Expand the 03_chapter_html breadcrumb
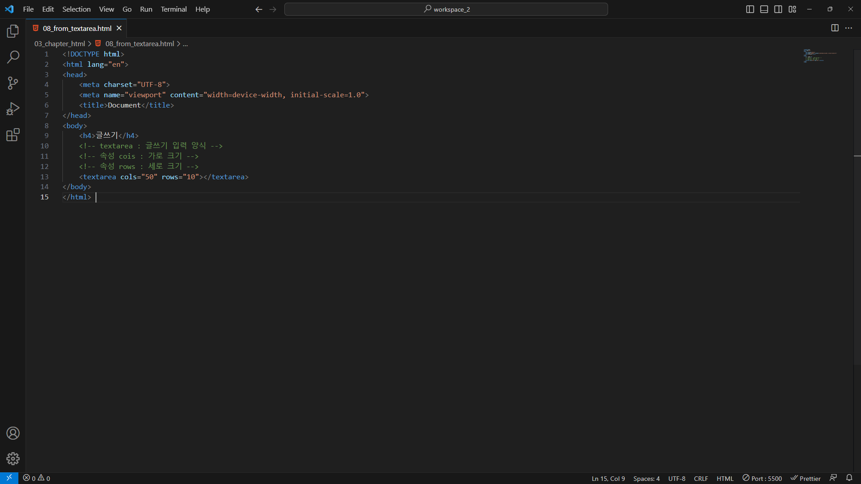Screen dimensions: 861x484 click(60, 43)
